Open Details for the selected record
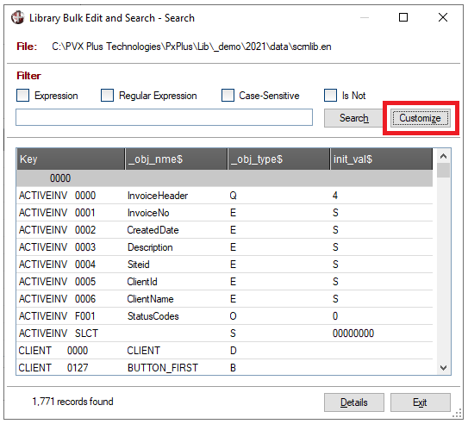This screenshot has width=468, height=424. click(x=354, y=402)
